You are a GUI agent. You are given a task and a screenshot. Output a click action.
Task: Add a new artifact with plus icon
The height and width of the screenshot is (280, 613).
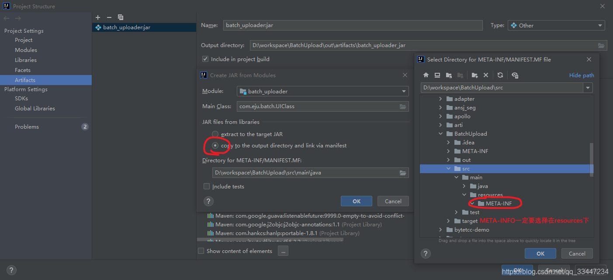tap(98, 17)
